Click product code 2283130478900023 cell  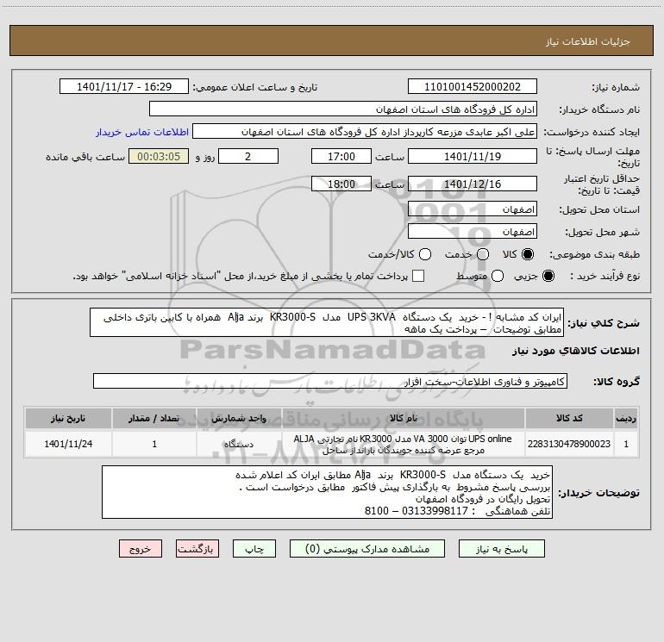click(x=569, y=444)
